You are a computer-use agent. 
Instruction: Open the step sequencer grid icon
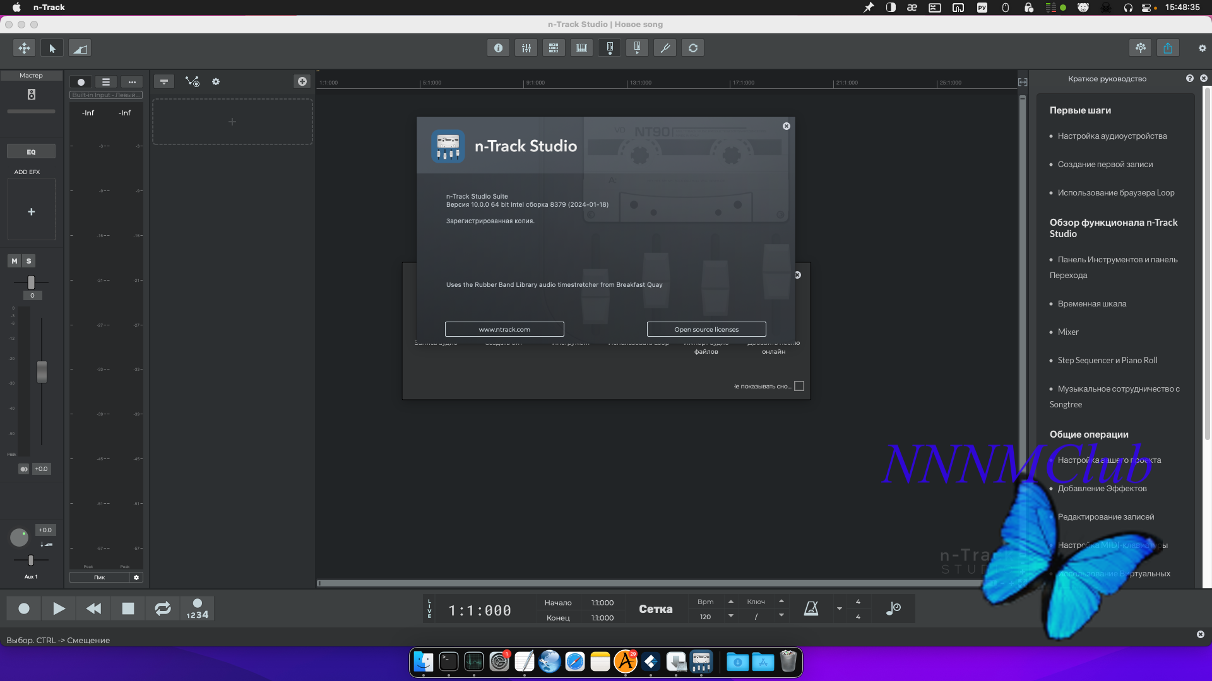[554, 48]
